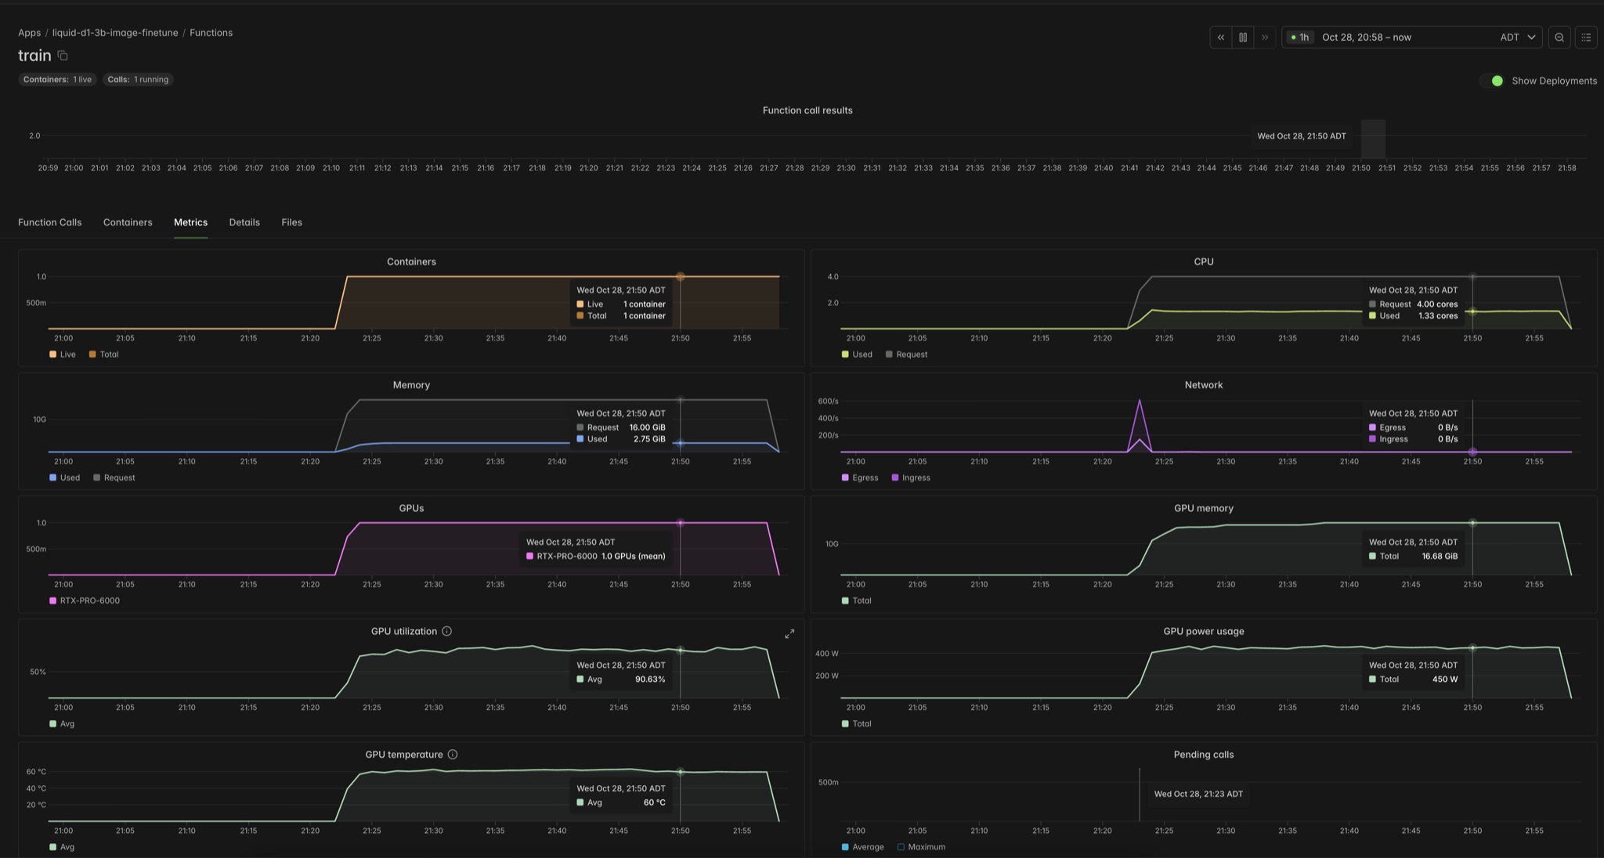The width and height of the screenshot is (1604, 858).
Task: Go to the Apps breadcrumb
Action: 29,33
